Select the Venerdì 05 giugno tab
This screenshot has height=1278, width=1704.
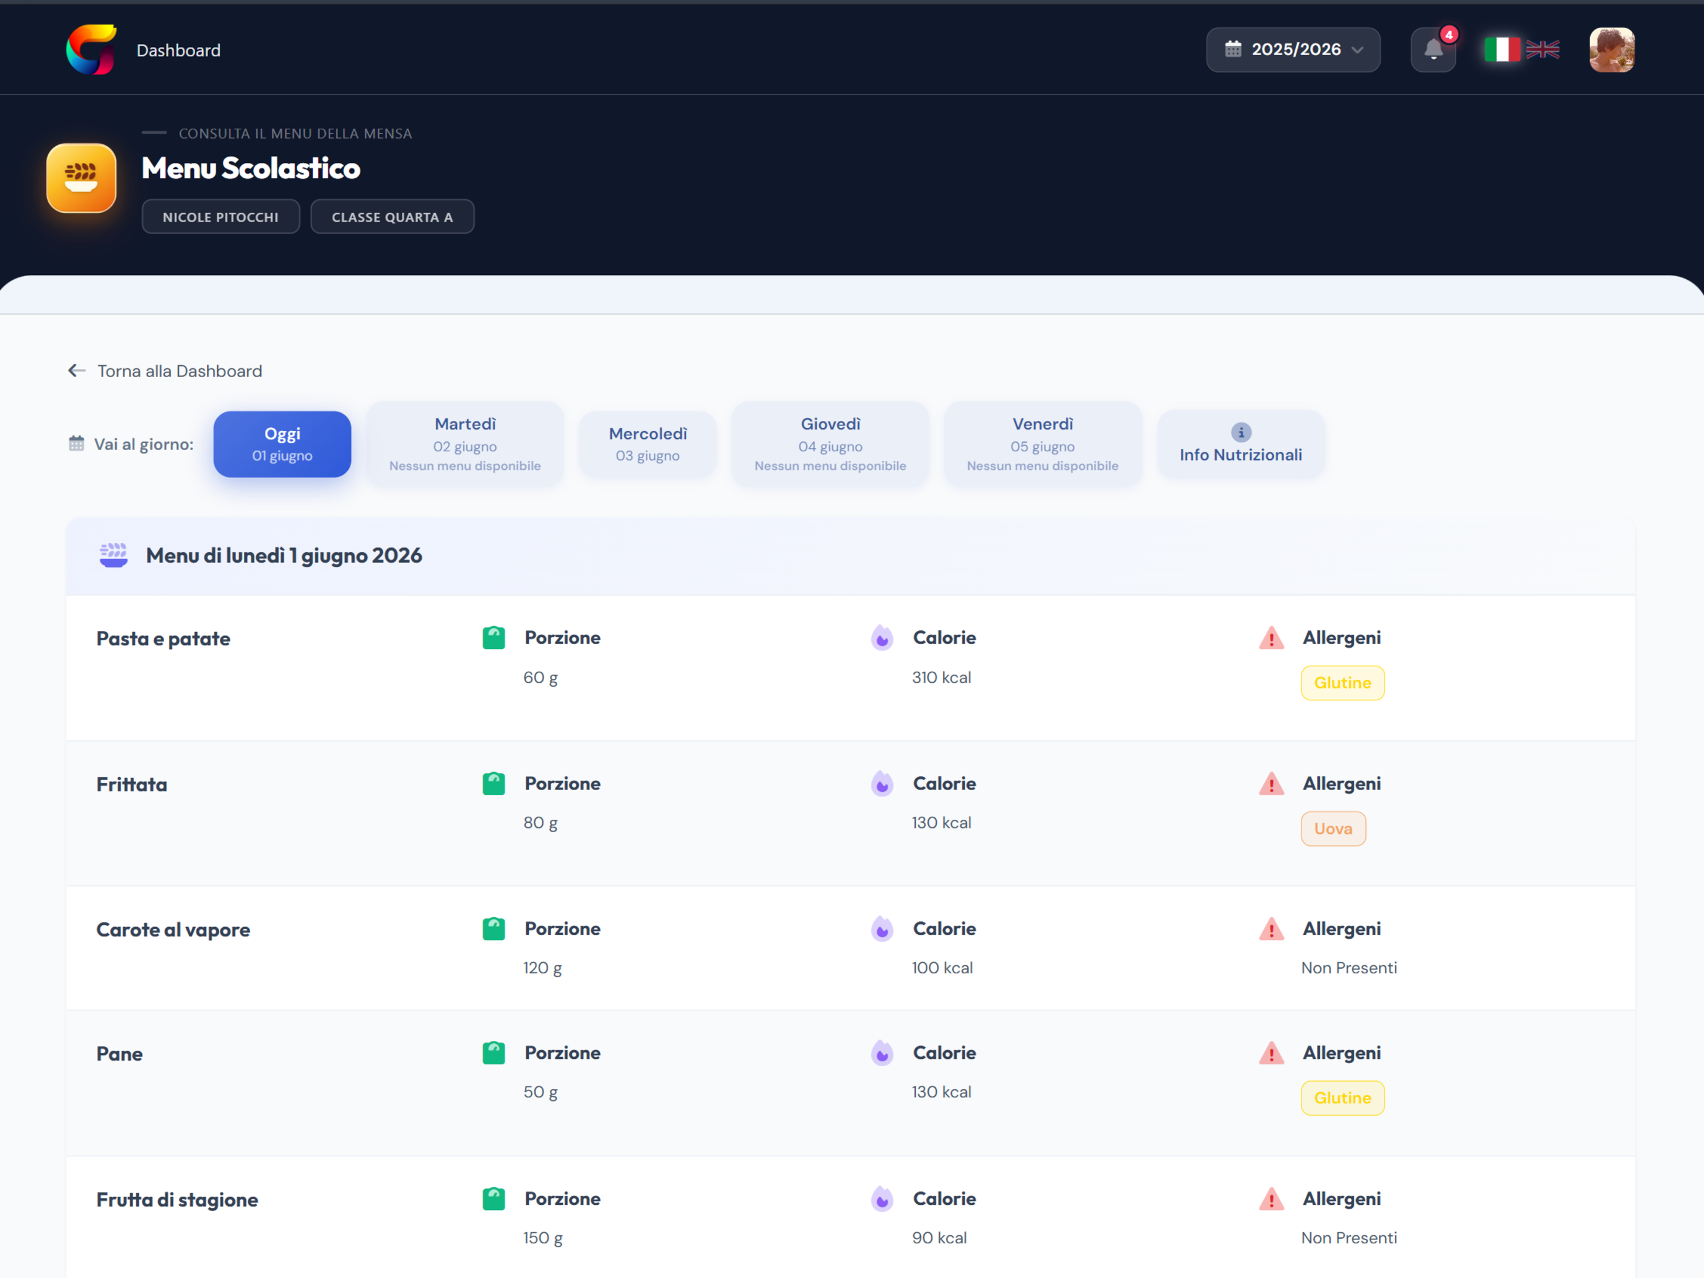(x=1042, y=444)
